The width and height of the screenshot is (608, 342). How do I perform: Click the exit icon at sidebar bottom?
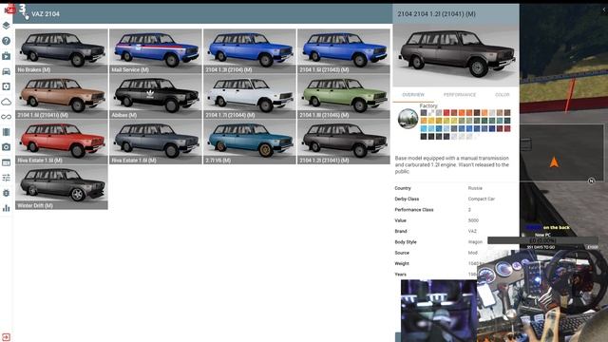(x=7, y=336)
